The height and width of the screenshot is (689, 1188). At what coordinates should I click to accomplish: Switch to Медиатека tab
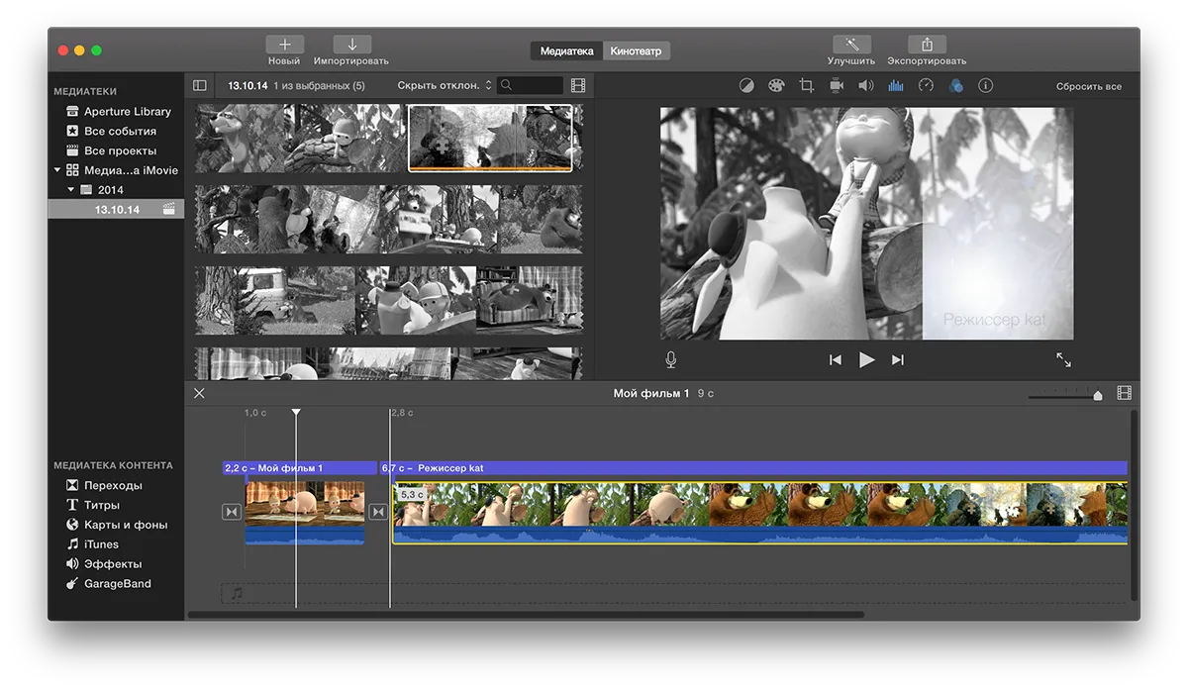(x=566, y=50)
